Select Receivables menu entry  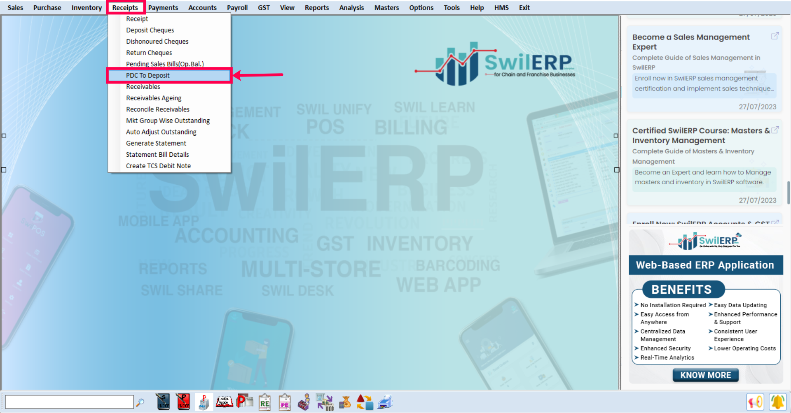click(x=169, y=87)
